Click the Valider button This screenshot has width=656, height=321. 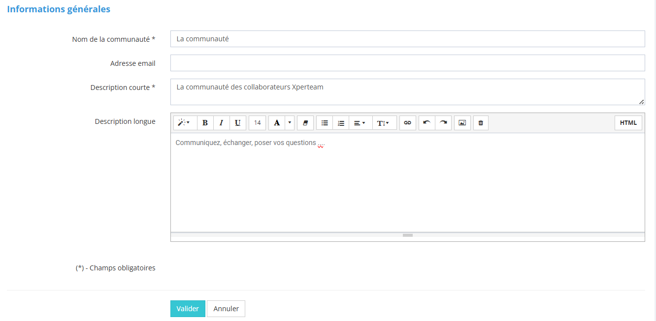point(188,309)
